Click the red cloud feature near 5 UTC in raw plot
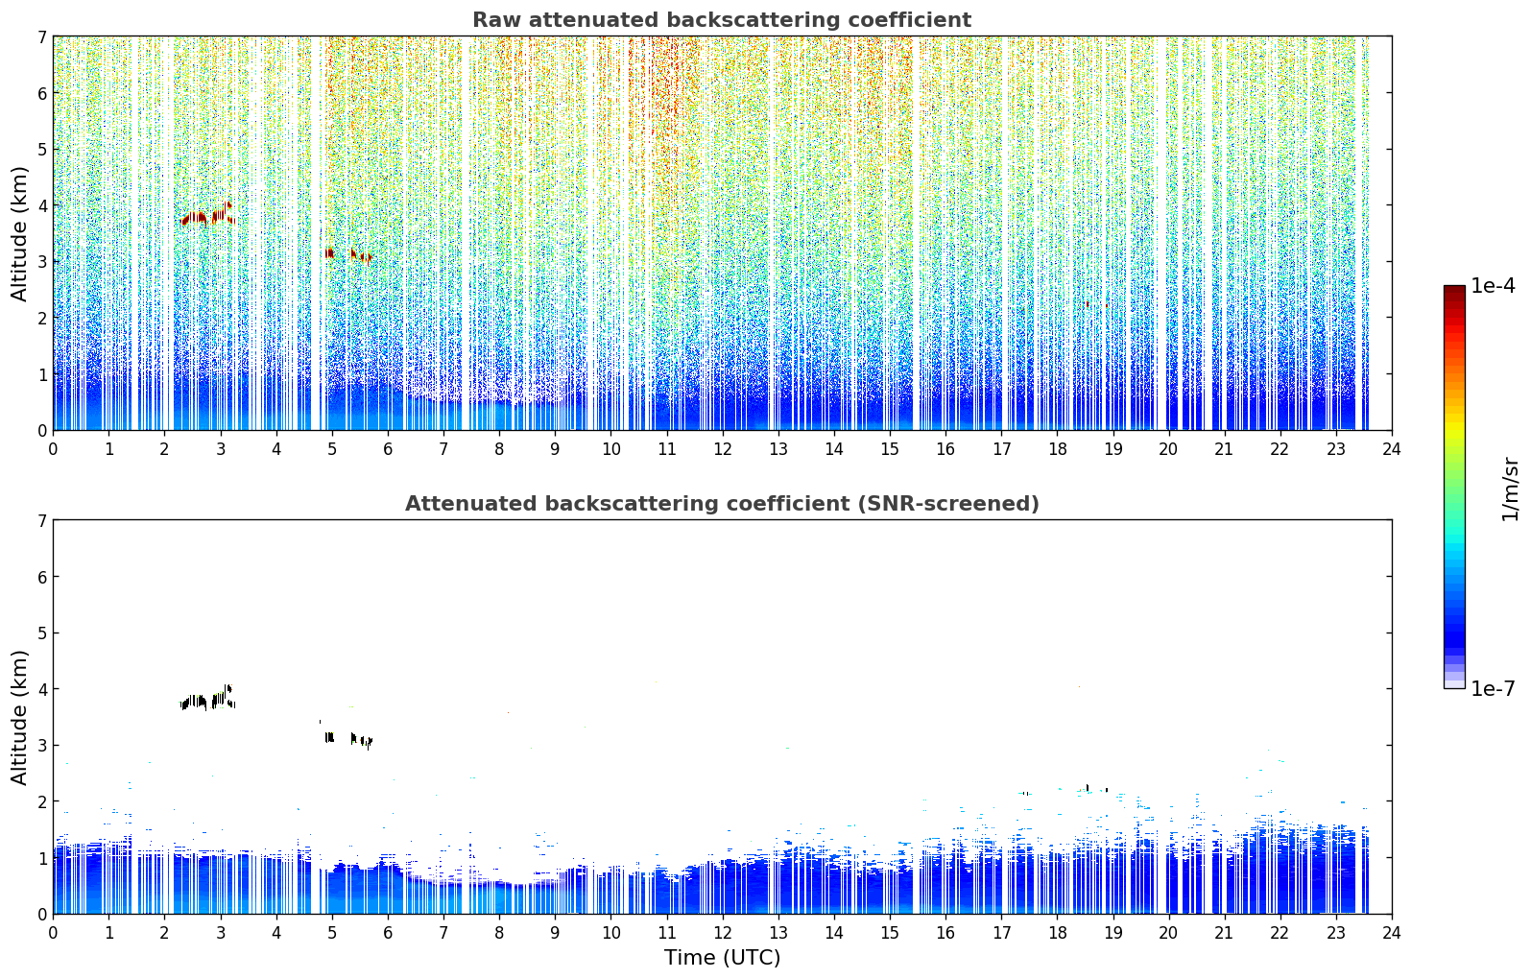Image resolution: width=1531 pixels, height=979 pixels. (x=347, y=254)
